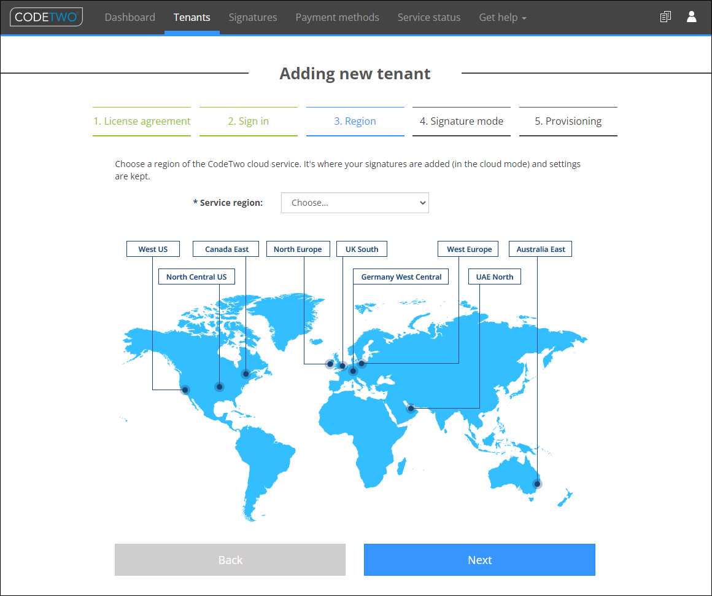This screenshot has height=596, width=712.
Task: Click the Adding new tenant heading
Action: pyautogui.click(x=355, y=74)
